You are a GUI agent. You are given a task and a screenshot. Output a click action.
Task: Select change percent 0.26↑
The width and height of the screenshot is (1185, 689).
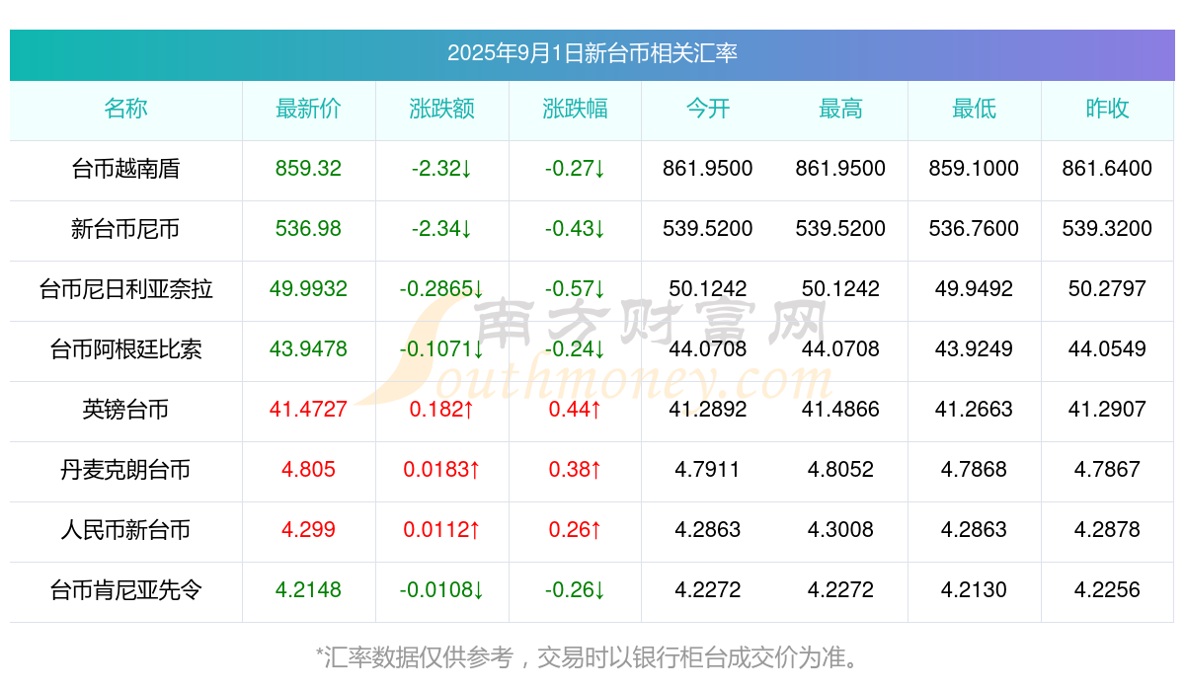click(575, 530)
